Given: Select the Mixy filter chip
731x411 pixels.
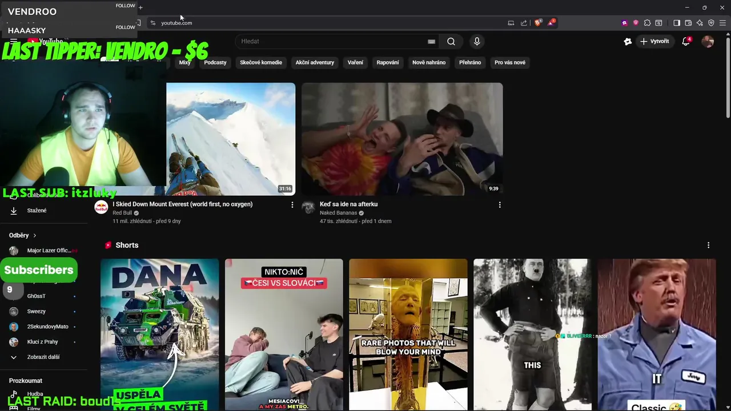Looking at the screenshot, I should coord(184,62).
